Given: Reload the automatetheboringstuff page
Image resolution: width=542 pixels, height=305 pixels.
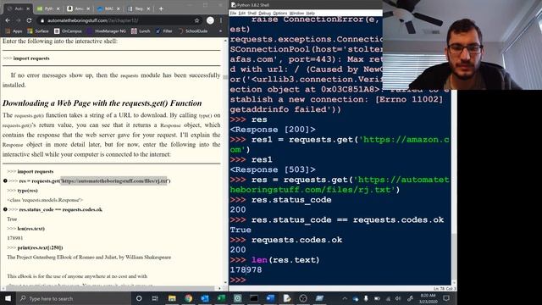Looking at the screenshot, I should (x=29, y=20).
